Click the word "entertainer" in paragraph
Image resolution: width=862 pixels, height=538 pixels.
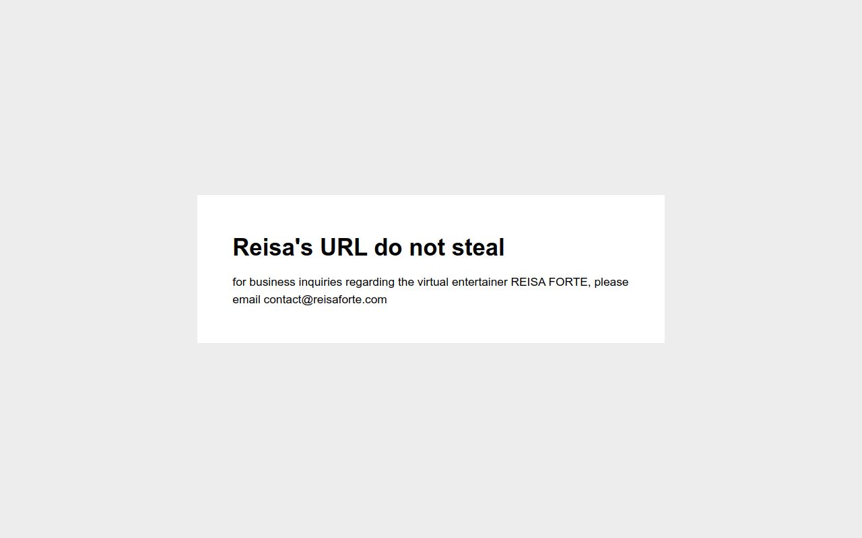tap(479, 282)
